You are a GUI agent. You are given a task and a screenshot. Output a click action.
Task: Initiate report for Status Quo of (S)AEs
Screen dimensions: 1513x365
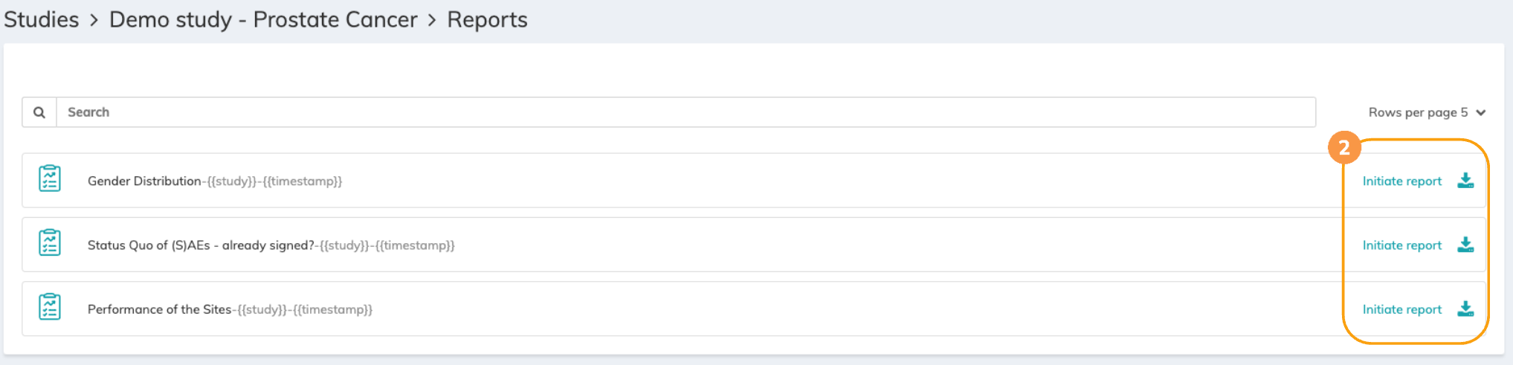[x=1401, y=245]
